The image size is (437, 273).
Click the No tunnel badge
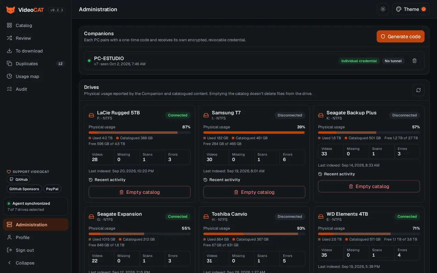click(393, 61)
